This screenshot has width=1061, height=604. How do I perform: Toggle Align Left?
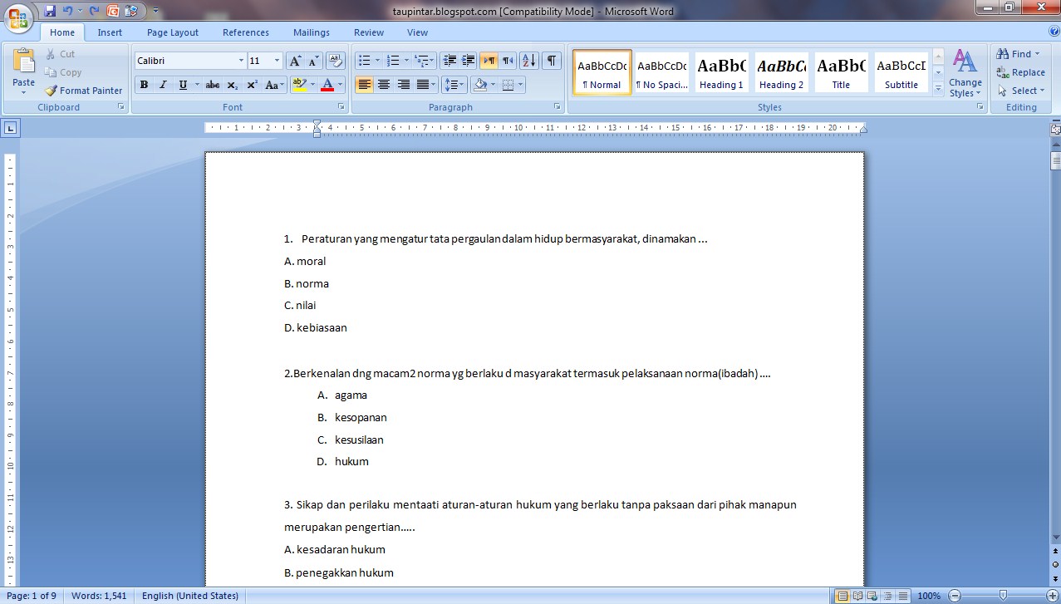pos(365,85)
